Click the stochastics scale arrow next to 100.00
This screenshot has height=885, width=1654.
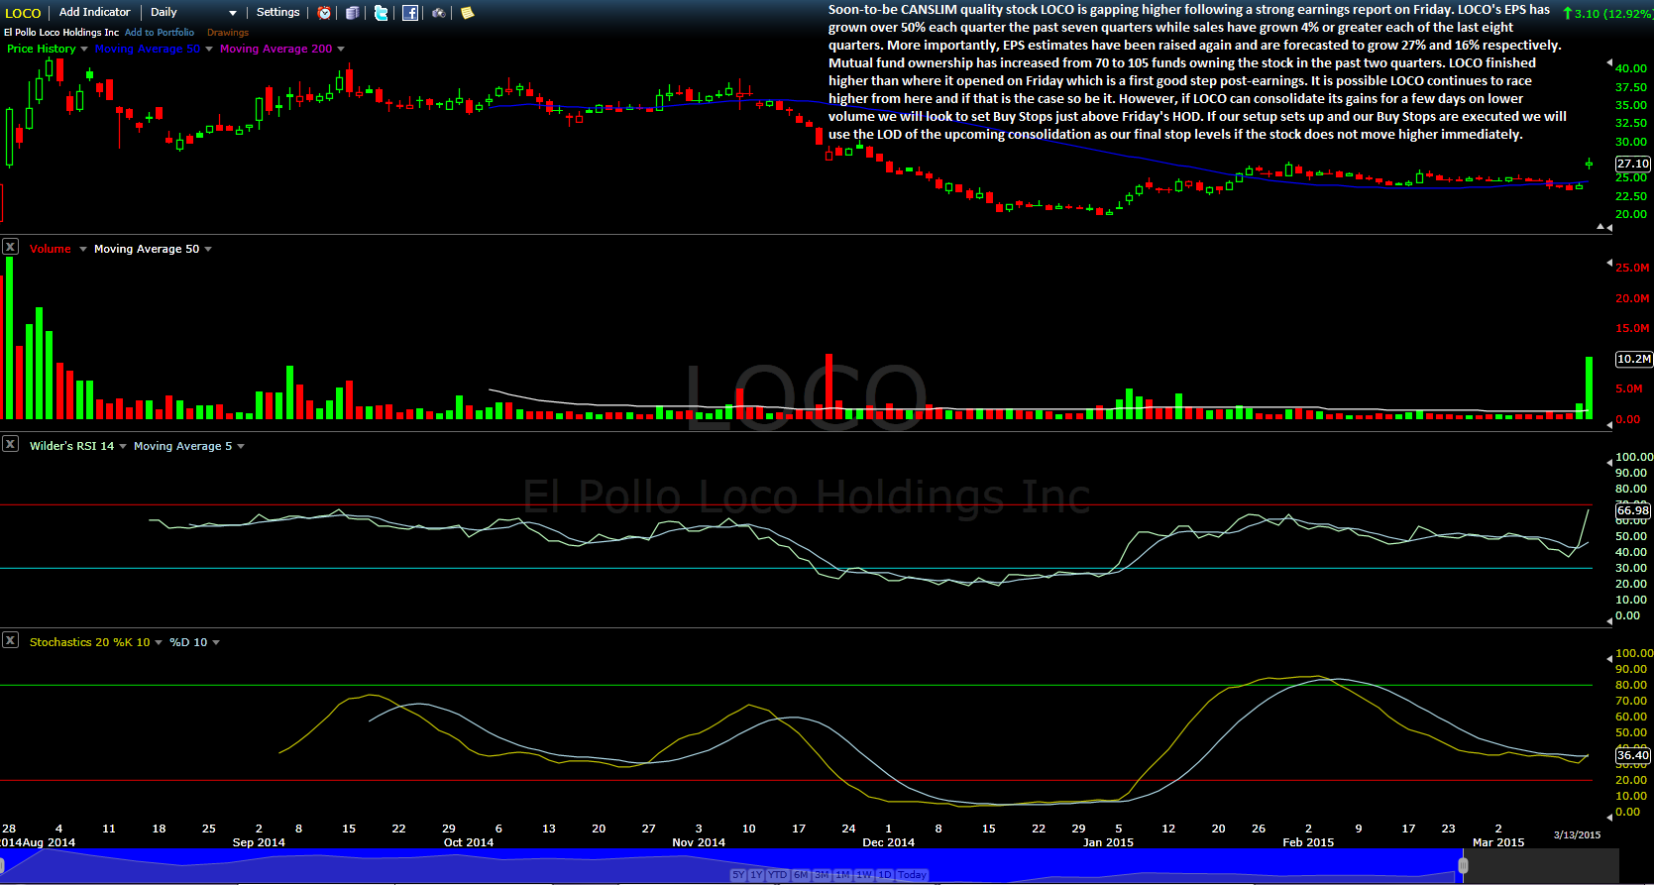click(x=1608, y=658)
